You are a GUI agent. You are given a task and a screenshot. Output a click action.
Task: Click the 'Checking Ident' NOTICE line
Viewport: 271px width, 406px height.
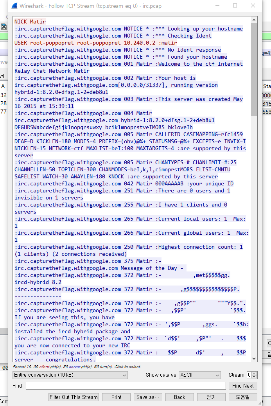coord(113,36)
